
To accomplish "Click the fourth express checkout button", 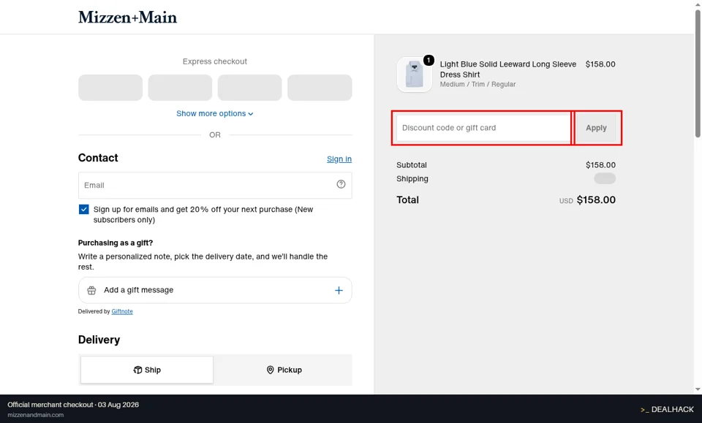I will [x=320, y=88].
